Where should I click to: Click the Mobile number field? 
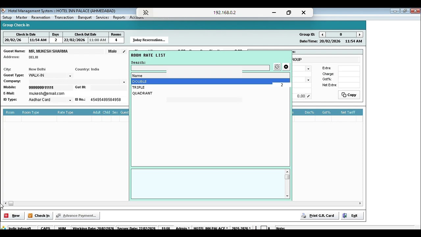[x=50, y=88]
